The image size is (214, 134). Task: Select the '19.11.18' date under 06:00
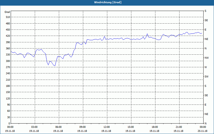point(58,131)
